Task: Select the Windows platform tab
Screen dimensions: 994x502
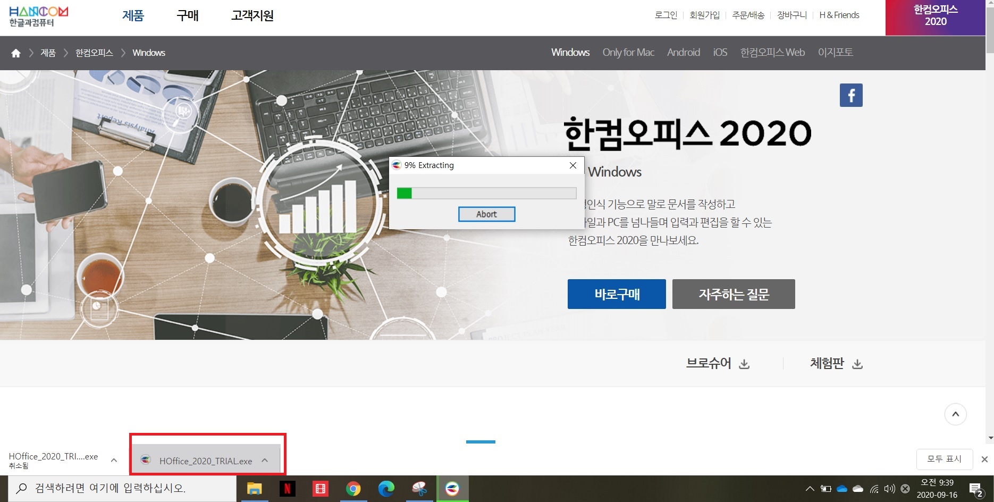Action: [x=570, y=52]
